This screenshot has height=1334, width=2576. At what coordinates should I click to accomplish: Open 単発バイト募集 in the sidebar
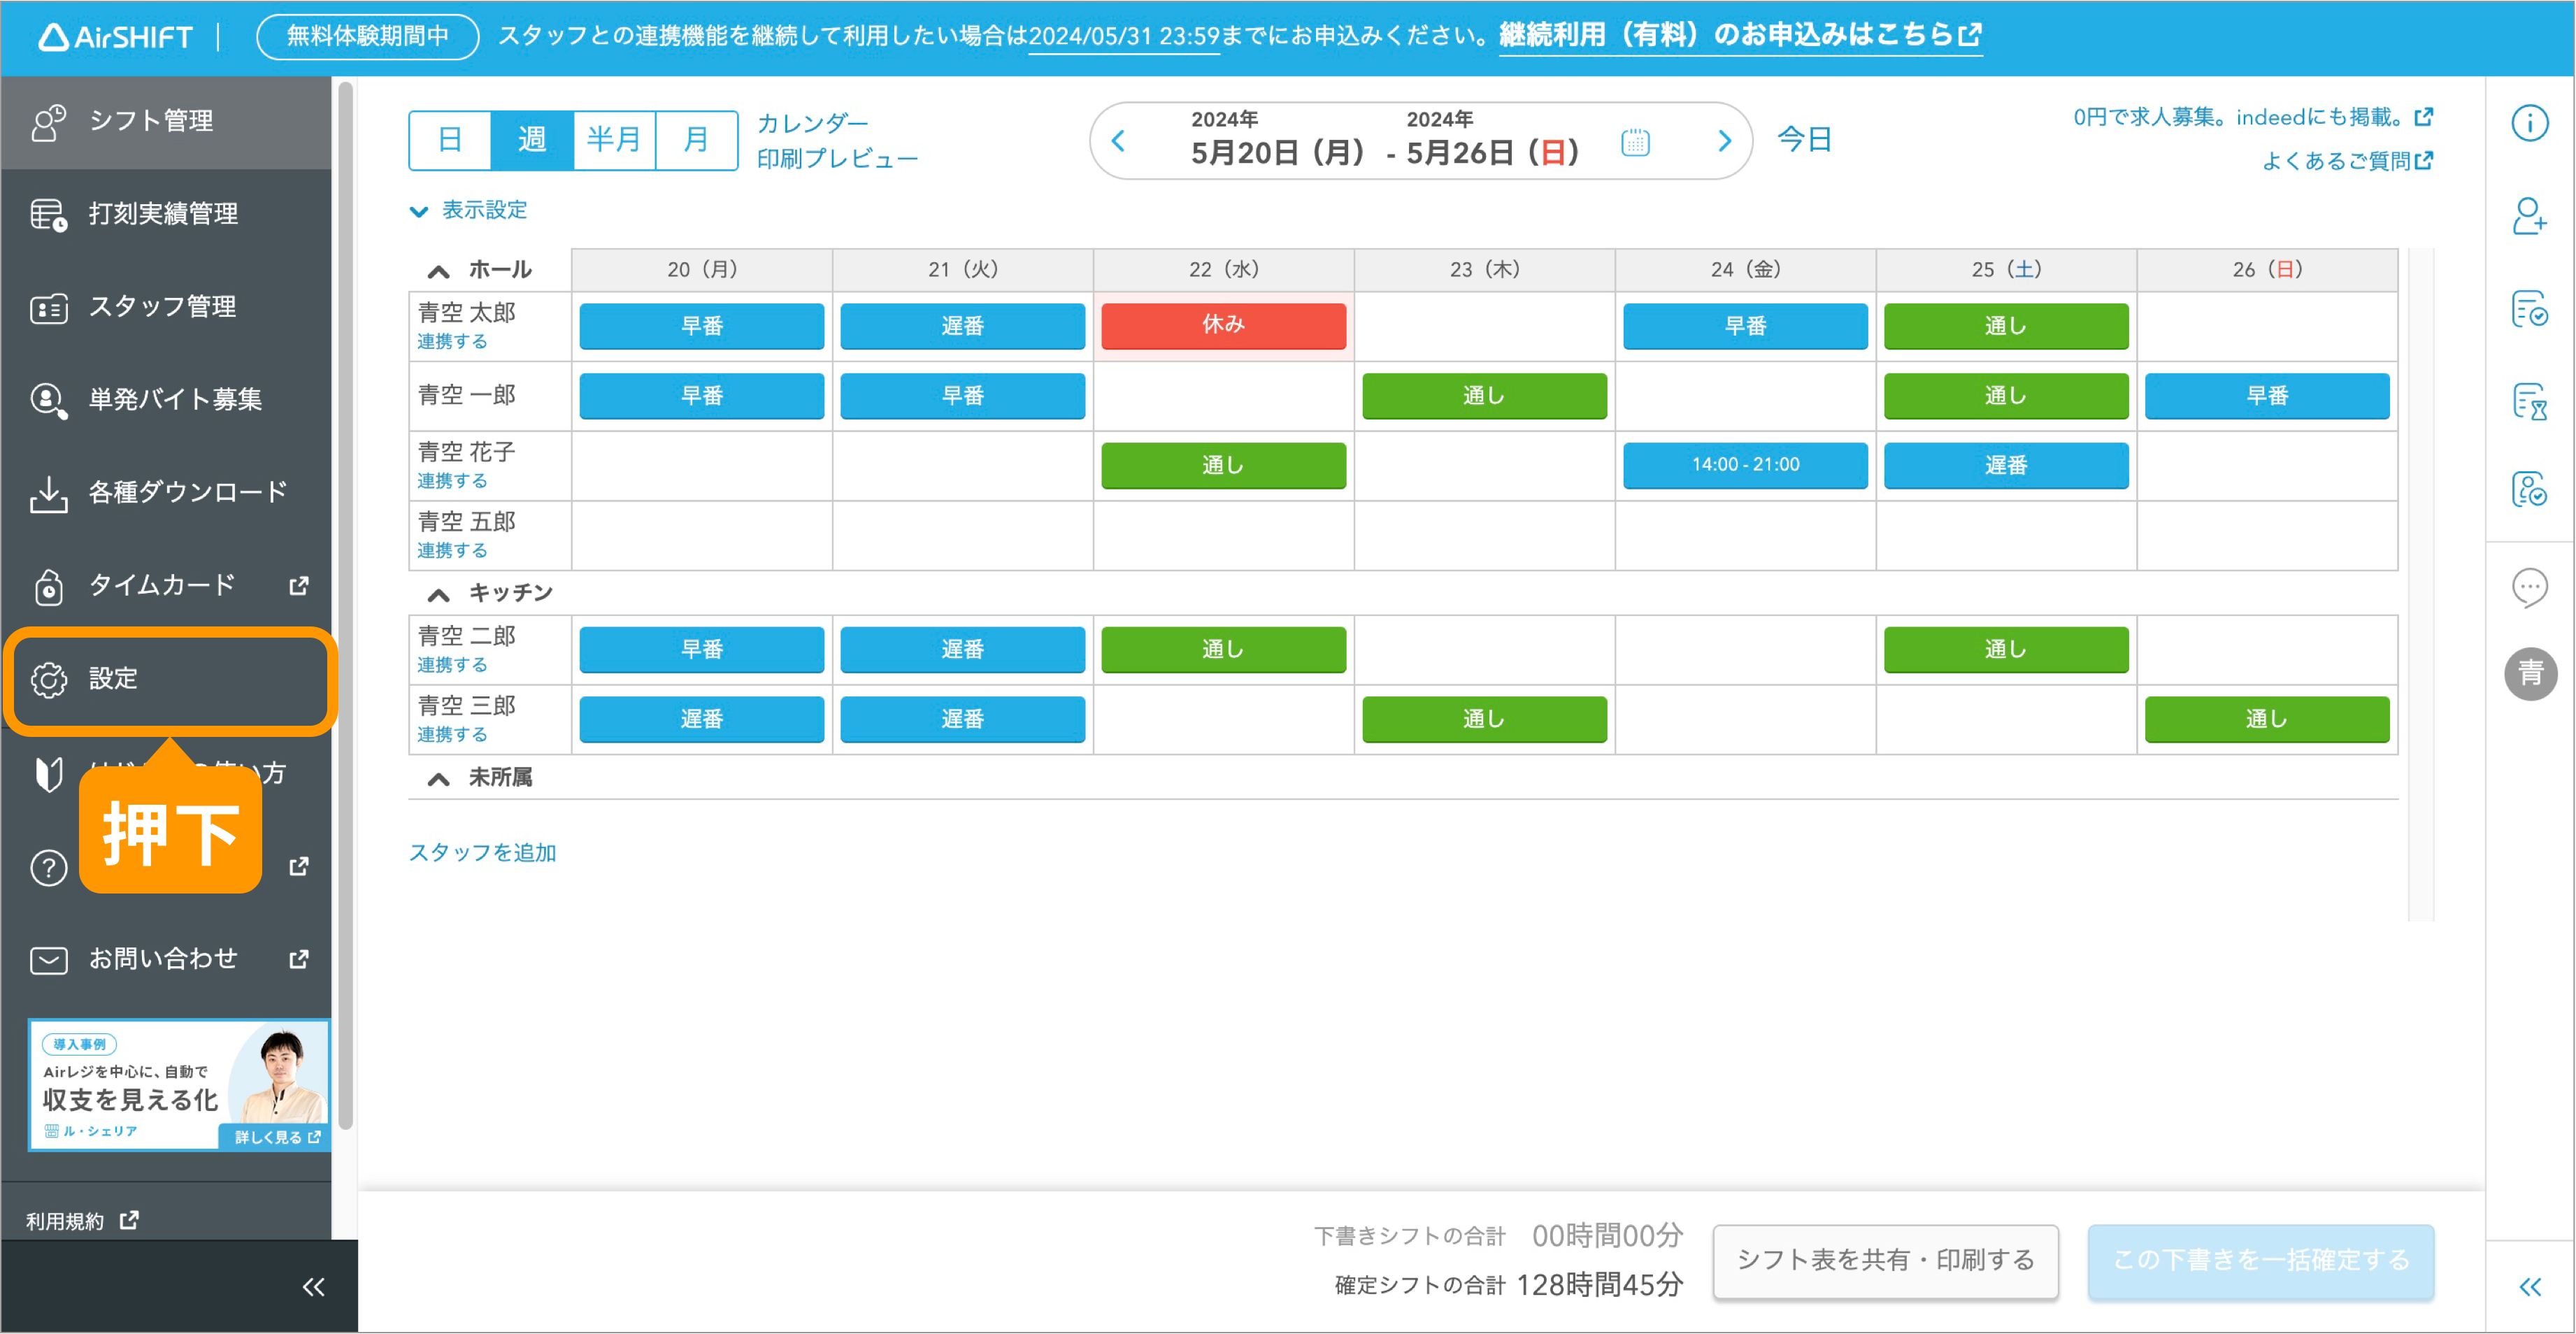pyautogui.click(x=166, y=399)
